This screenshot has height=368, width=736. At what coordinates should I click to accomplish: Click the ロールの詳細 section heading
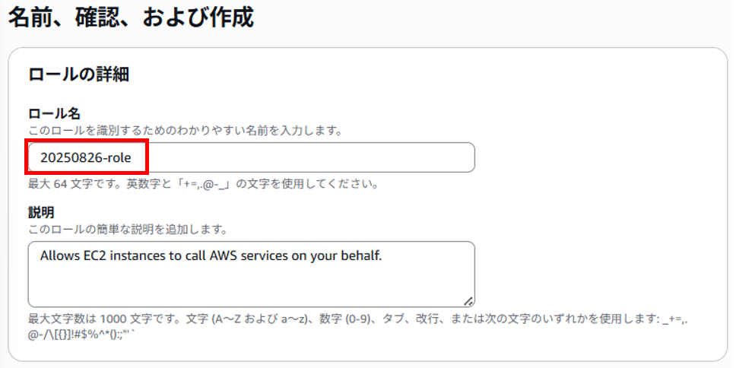coord(79,75)
